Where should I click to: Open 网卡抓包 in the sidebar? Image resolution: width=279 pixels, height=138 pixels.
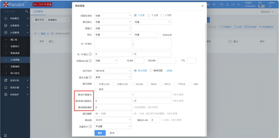coord(15,73)
